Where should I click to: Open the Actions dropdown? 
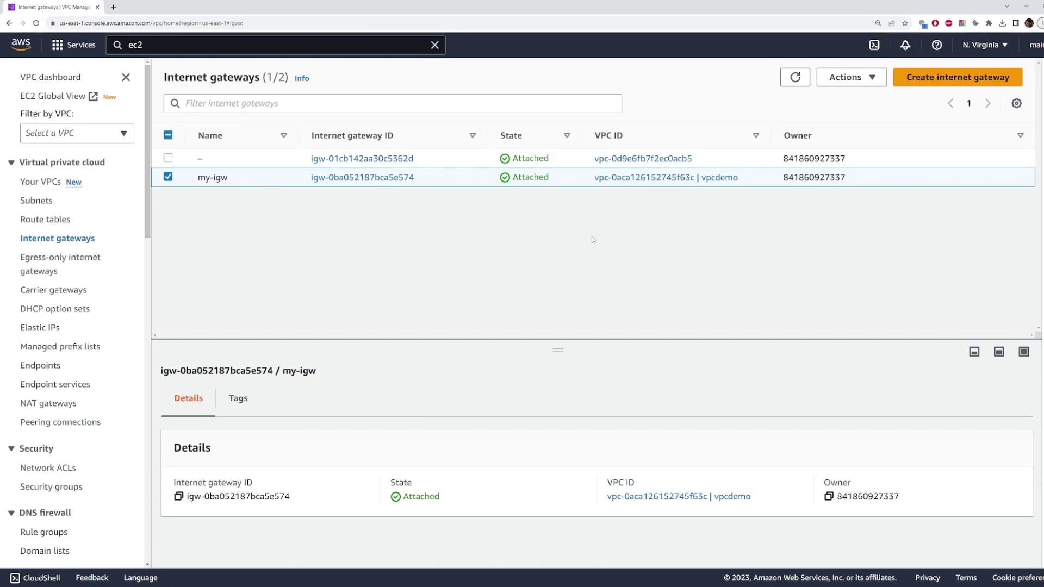click(851, 77)
